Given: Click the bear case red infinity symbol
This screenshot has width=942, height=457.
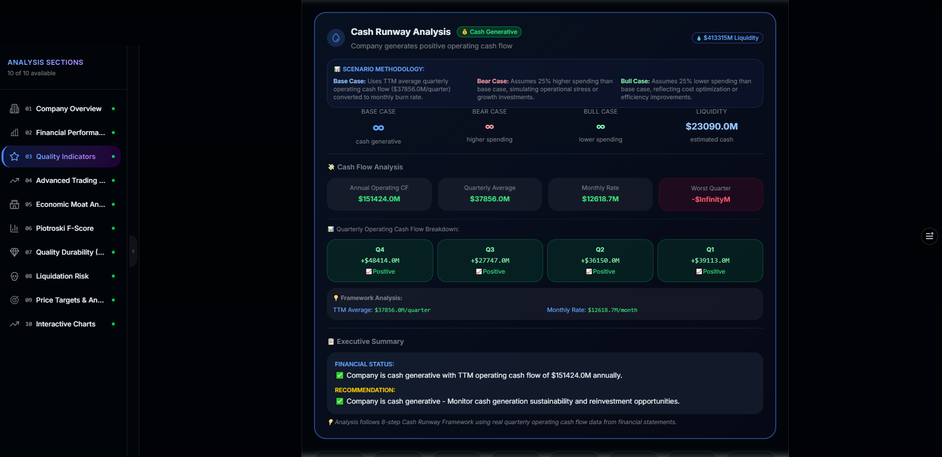Looking at the screenshot, I should 490,127.
